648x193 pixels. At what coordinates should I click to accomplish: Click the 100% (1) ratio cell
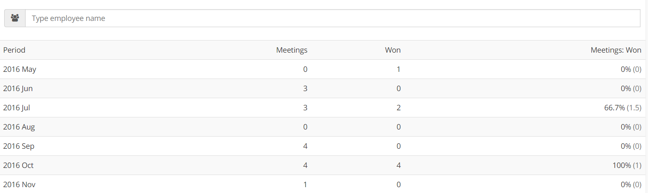pyautogui.click(x=627, y=165)
